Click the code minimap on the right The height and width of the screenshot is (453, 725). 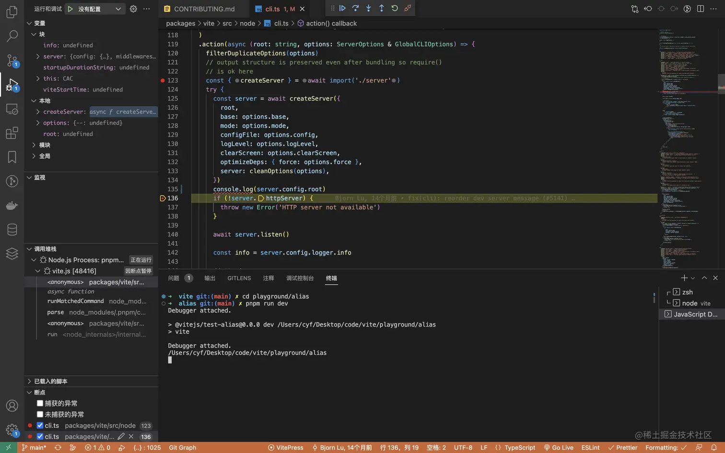pos(687,149)
